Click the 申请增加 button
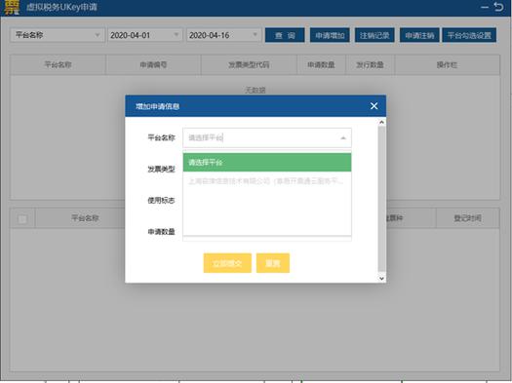The image size is (512, 383). [330, 35]
